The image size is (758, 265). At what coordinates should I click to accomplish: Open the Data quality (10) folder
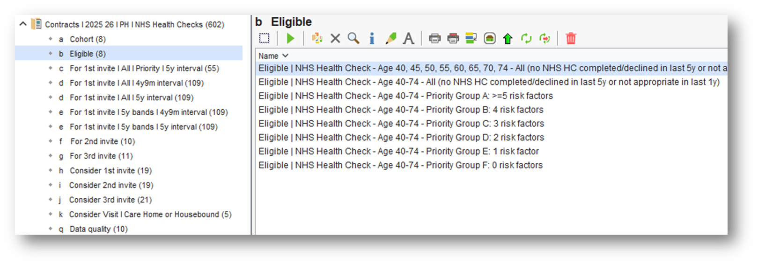98,229
